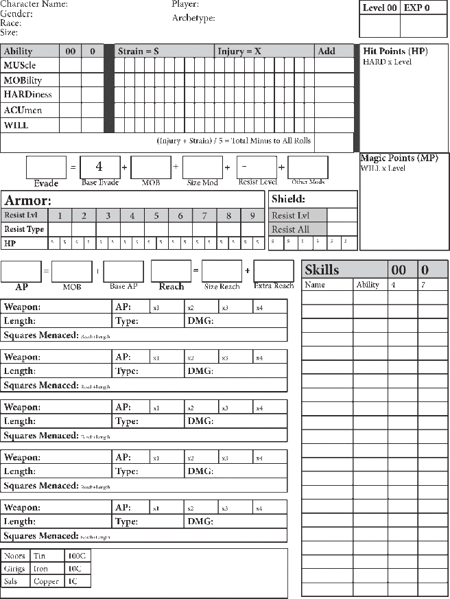This screenshot has width=450, height=599.
Task: Click the Base Evade box showing 4
Action: click(x=100, y=167)
